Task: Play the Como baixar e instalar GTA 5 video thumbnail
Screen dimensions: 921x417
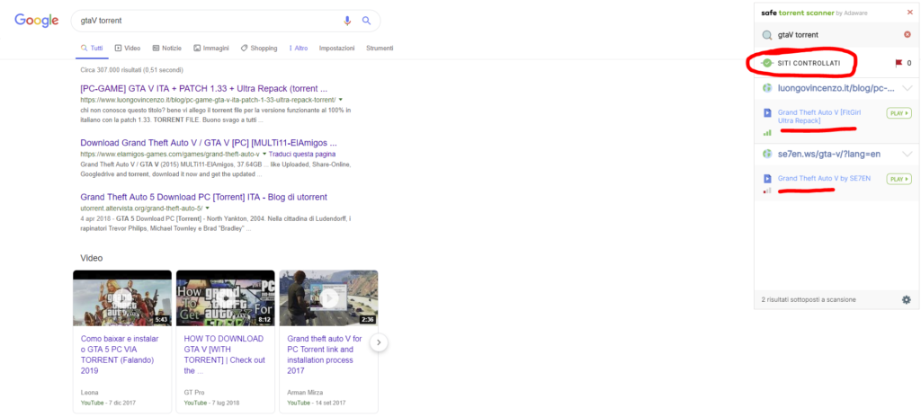Action: pos(122,297)
